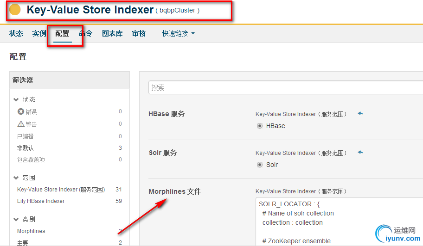Revert HBase 服务 setting with undo arrow
The height and width of the screenshot is (246, 423).
pos(360,113)
